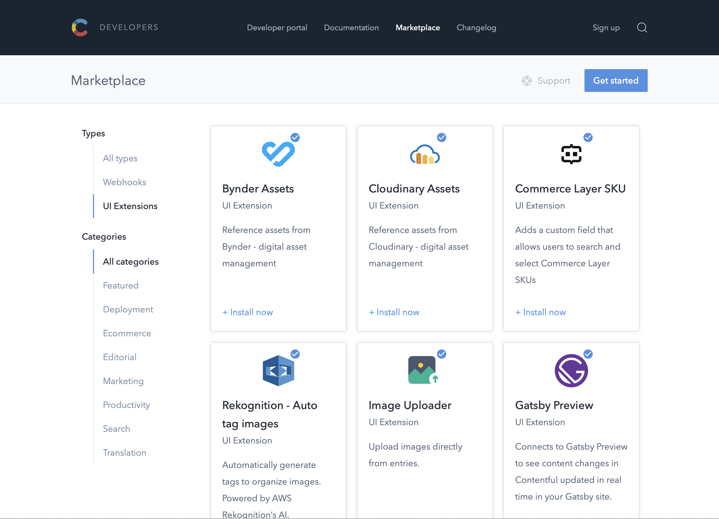Filter by Featured category
Screen dimensions: 719x519
coord(121,285)
